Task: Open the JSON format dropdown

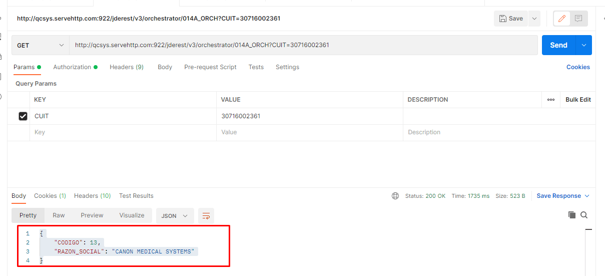Action: click(x=175, y=215)
